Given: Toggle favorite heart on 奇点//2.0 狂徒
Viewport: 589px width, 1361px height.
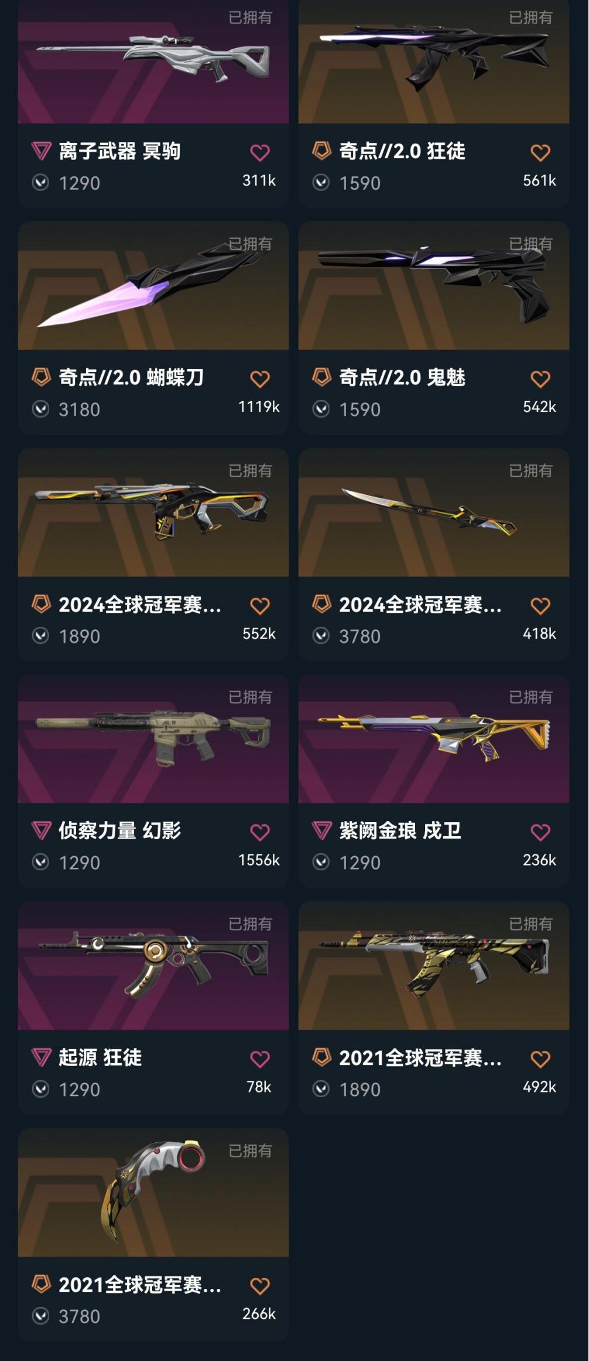Looking at the screenshot, I should coord(540,153).
